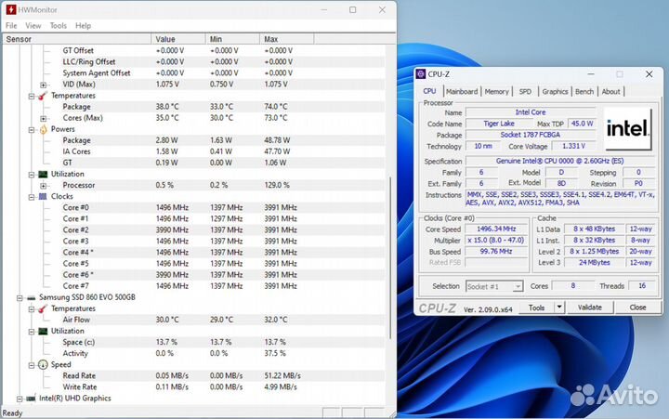
Task: Click the Sensor column header
Action: (x=77, y=39)
